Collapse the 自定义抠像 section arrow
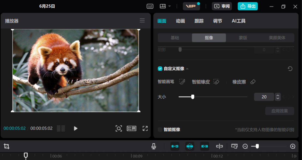 coord(187,69)
